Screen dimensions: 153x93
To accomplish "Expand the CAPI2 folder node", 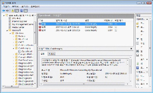I will (13, 42).
